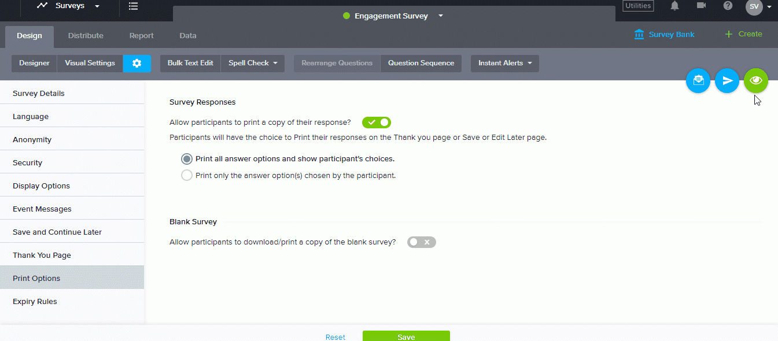778x341 pixels.
Task: Click the Utilities button
Action: pyautogui.click(x=638, y=6)
